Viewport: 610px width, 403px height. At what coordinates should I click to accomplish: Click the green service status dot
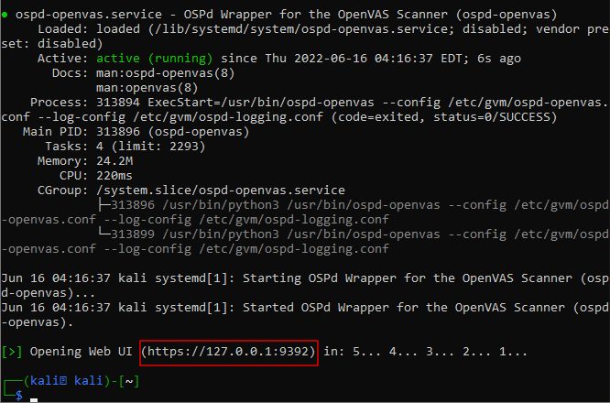[x=5, y=14]
